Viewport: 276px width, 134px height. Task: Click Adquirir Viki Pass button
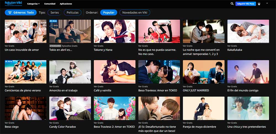(246, 4)
